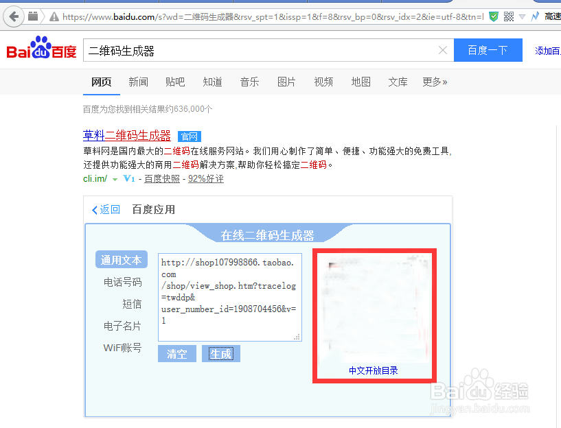This screenshot has width=561, height=428.
Task: Select the 电话号码 option
Action: (x=123, y=282)
